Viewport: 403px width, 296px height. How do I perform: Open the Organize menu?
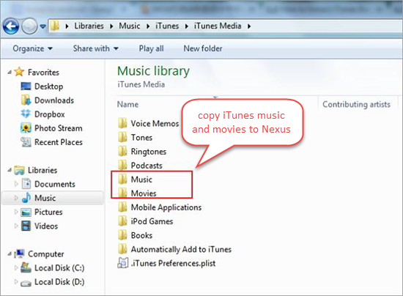pos(33,48)
